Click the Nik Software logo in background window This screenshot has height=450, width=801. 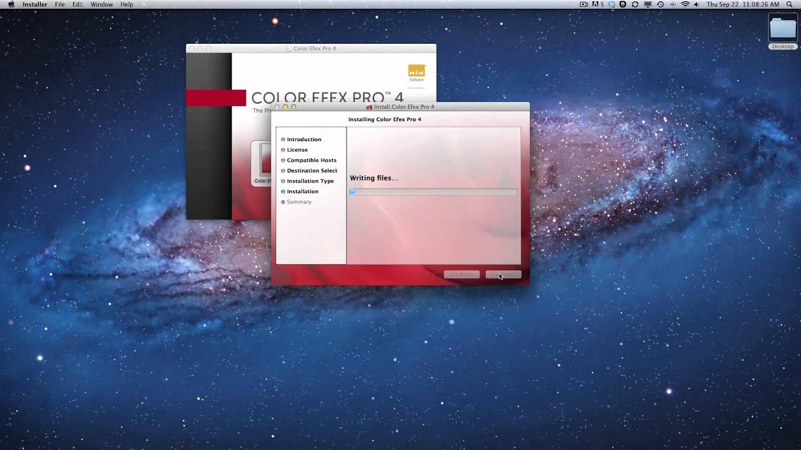(x=417, y=72)
